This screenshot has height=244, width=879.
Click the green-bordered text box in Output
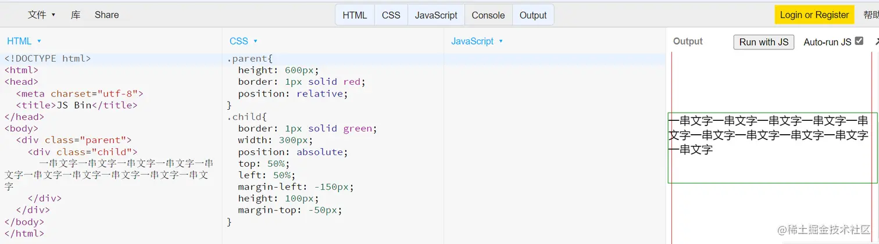pos(772,148)
